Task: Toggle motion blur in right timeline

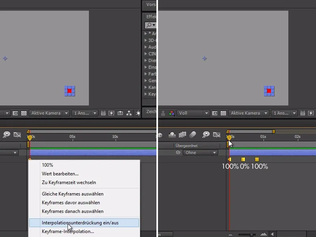Action: [x=193, y=134]
